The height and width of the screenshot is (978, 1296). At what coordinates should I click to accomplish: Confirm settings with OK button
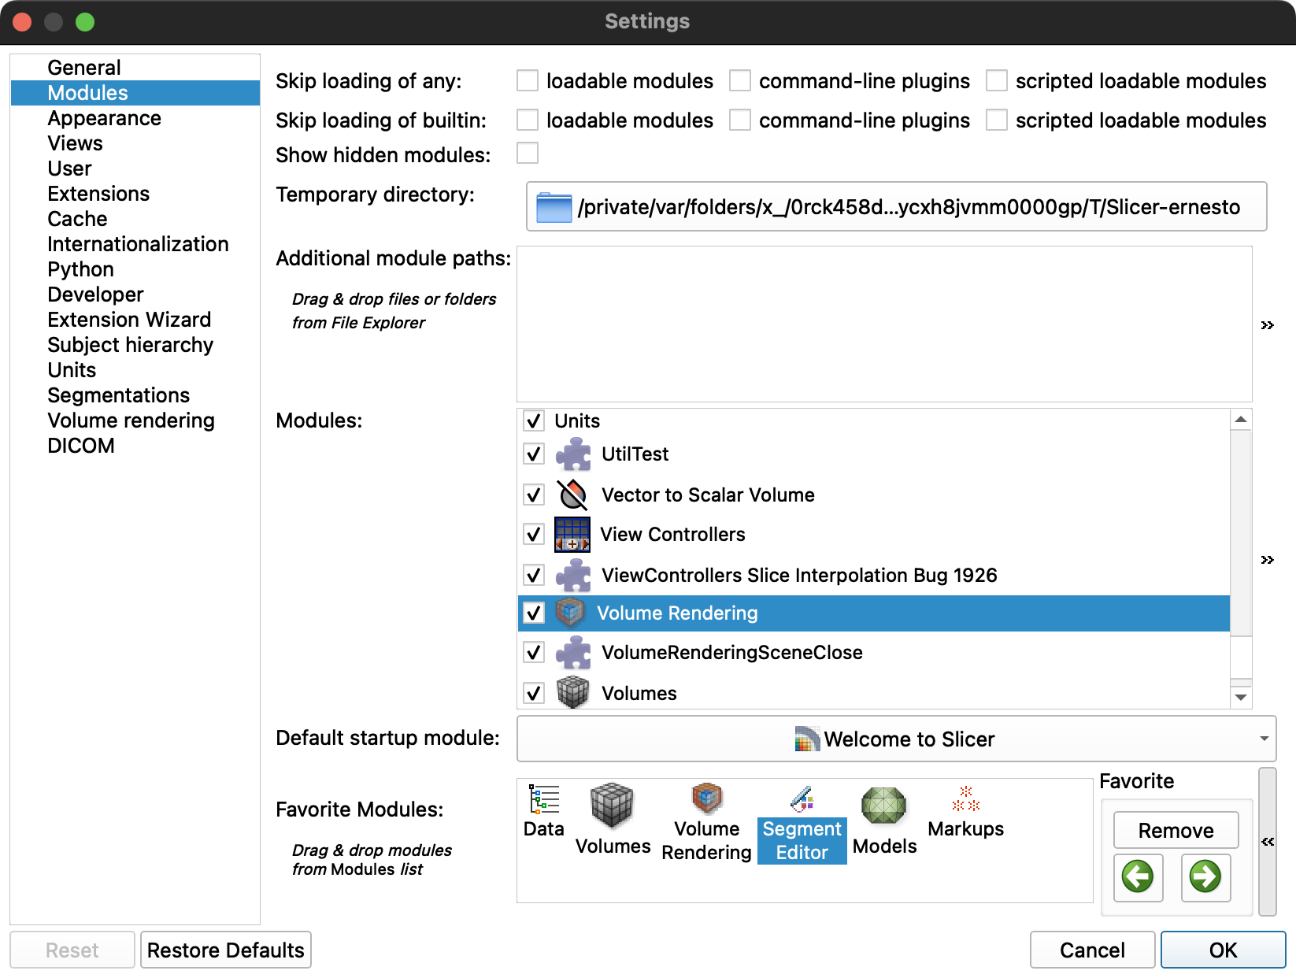(1223, 950)
